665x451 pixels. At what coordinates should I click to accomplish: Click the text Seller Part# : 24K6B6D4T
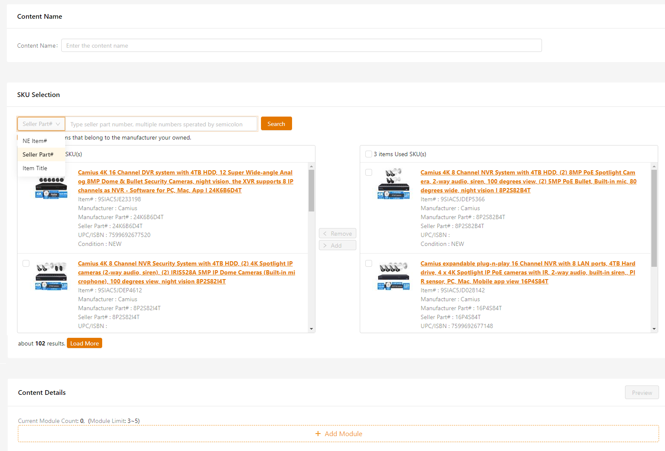pos(110,226)
